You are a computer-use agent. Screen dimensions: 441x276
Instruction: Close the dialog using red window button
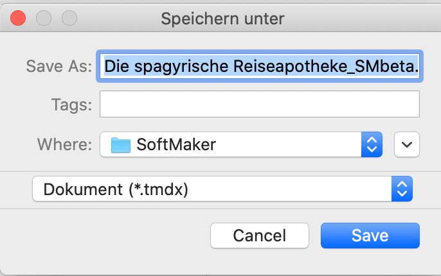18,18
